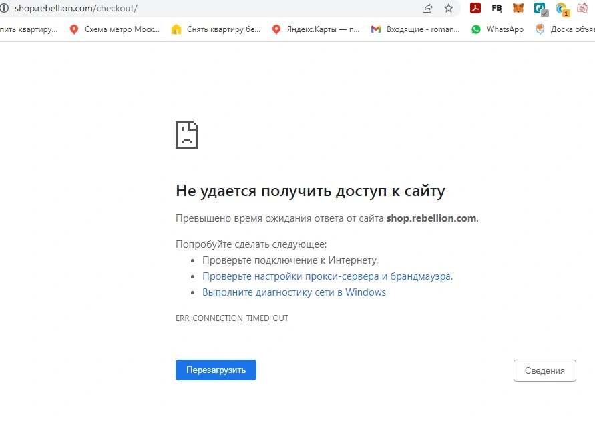Bookmark this page with the star icon
595x421 pixels.
449,9
